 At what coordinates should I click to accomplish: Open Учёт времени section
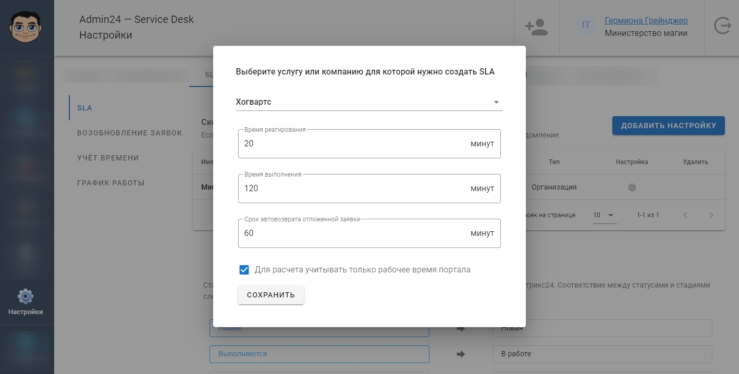coord(108,158)
